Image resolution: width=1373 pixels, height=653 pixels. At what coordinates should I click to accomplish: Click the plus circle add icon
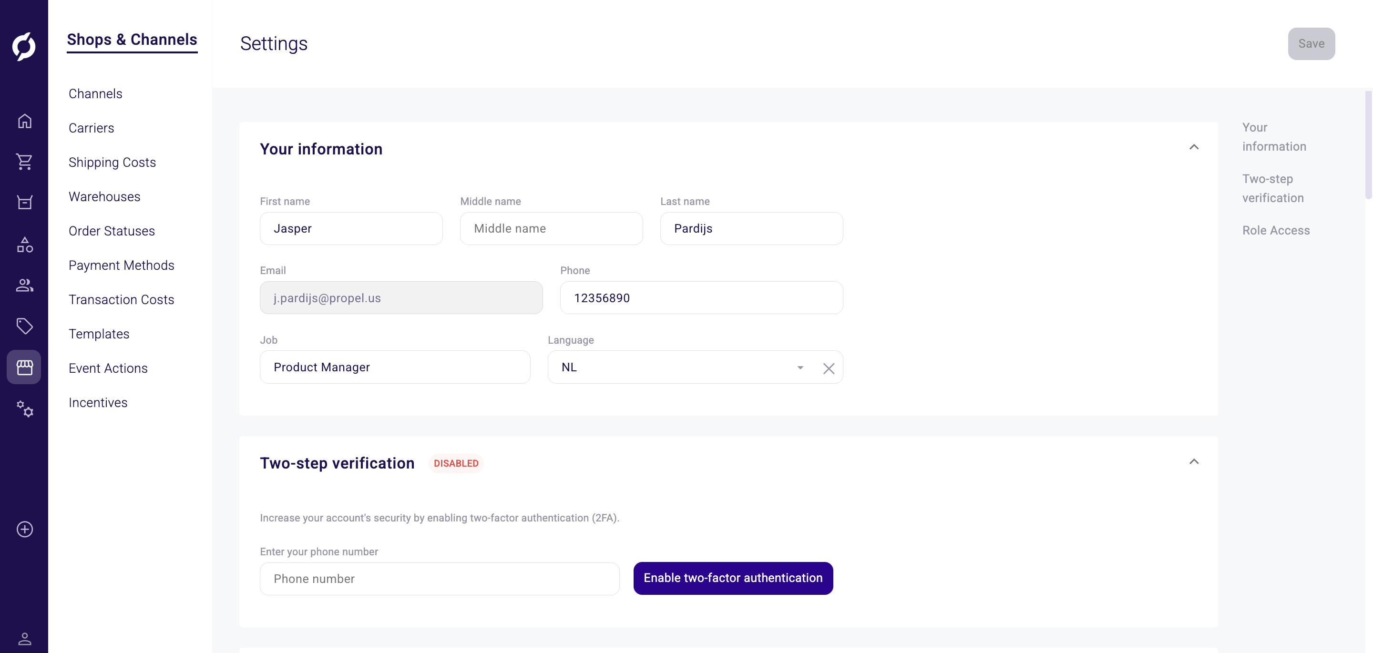[x=24, y=530]
